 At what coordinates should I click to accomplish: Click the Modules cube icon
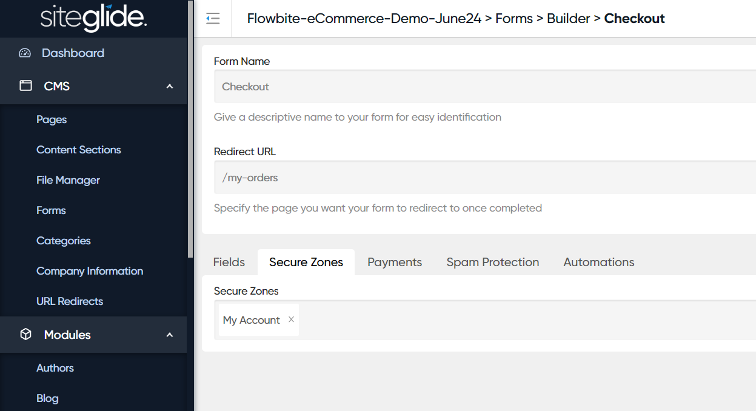click(x=25, y=335)
